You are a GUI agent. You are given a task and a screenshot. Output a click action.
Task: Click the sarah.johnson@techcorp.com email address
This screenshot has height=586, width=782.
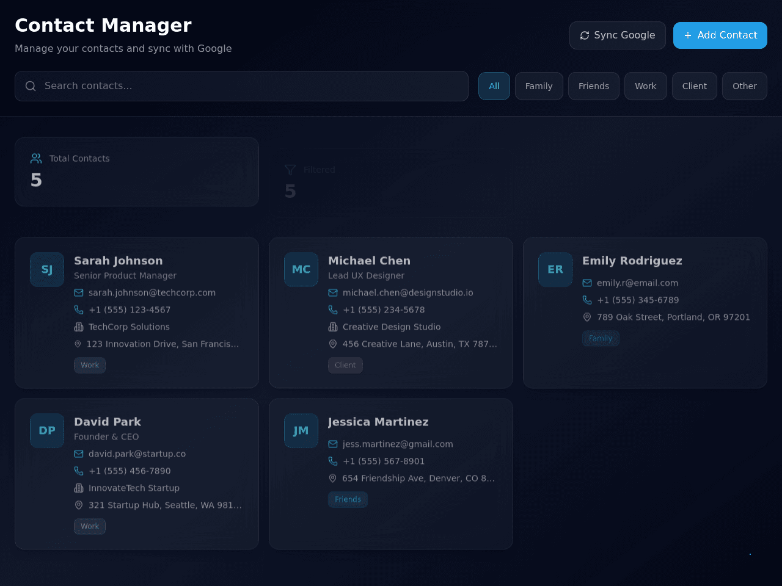(152, 293)
